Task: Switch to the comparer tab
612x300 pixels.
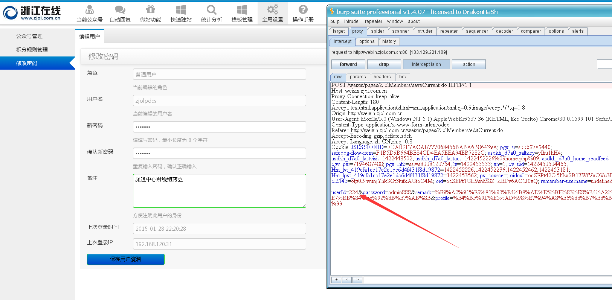Action: 531,31
